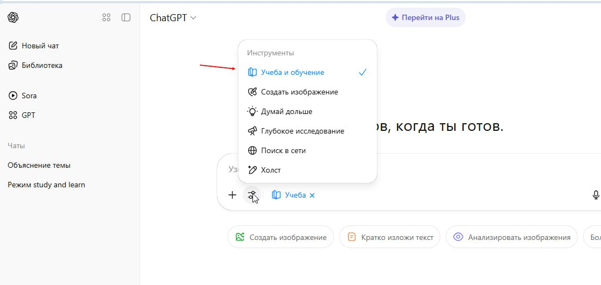Click the plus attach icon in prompt box
The image size is (601, 285).
(x=232, y=195)
